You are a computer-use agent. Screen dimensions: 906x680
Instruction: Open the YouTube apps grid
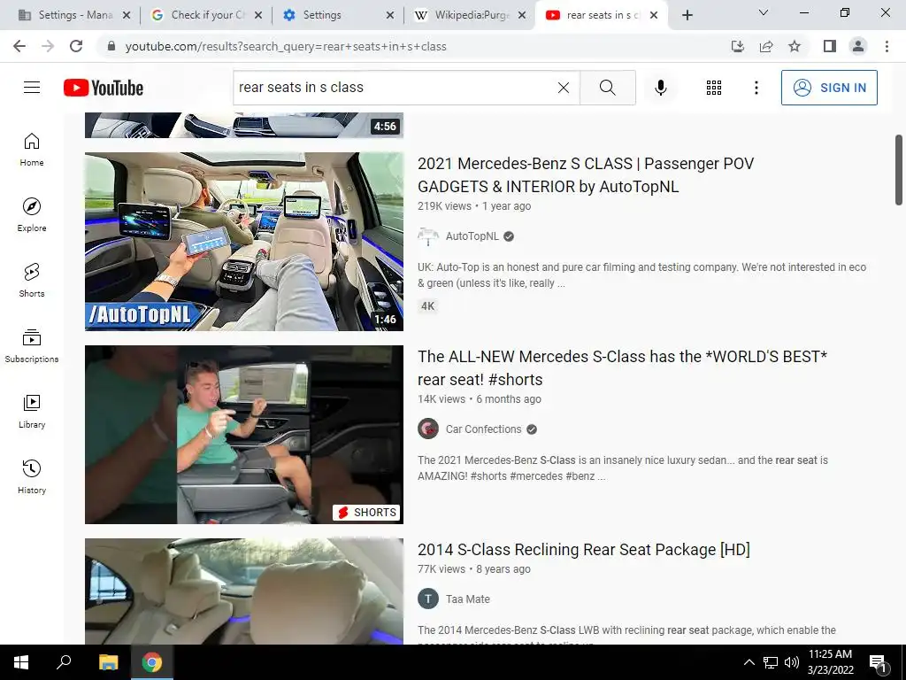(x=714, y=88)
